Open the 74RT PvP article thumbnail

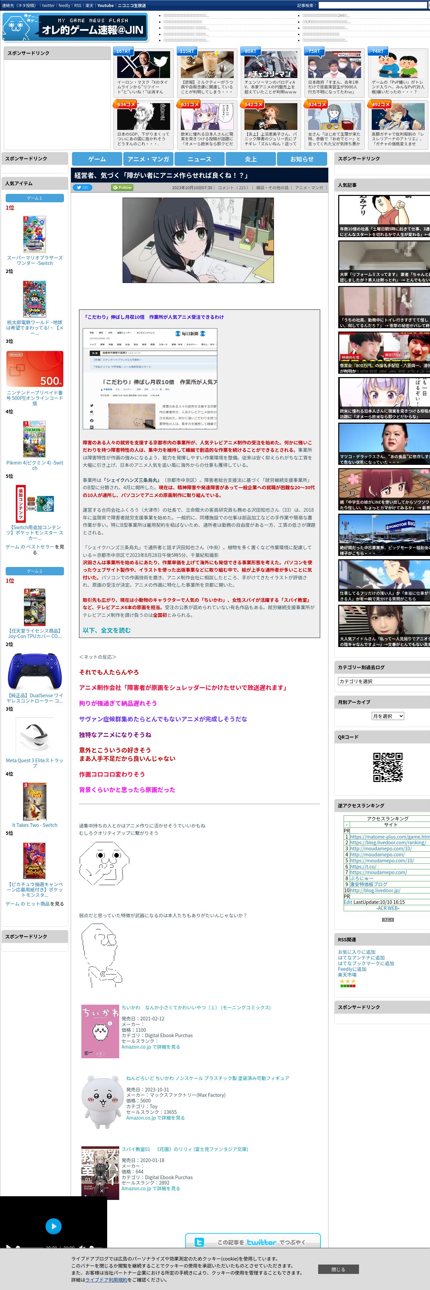(398, 65)
